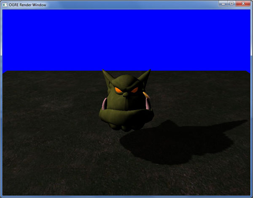This screenshot has width=253, height=198.
Task: Click the OGRE Render Window title bar icon
Action: (5, 5)
